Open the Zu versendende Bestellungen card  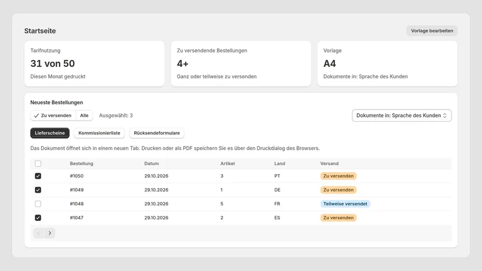[x=241, y=64]
